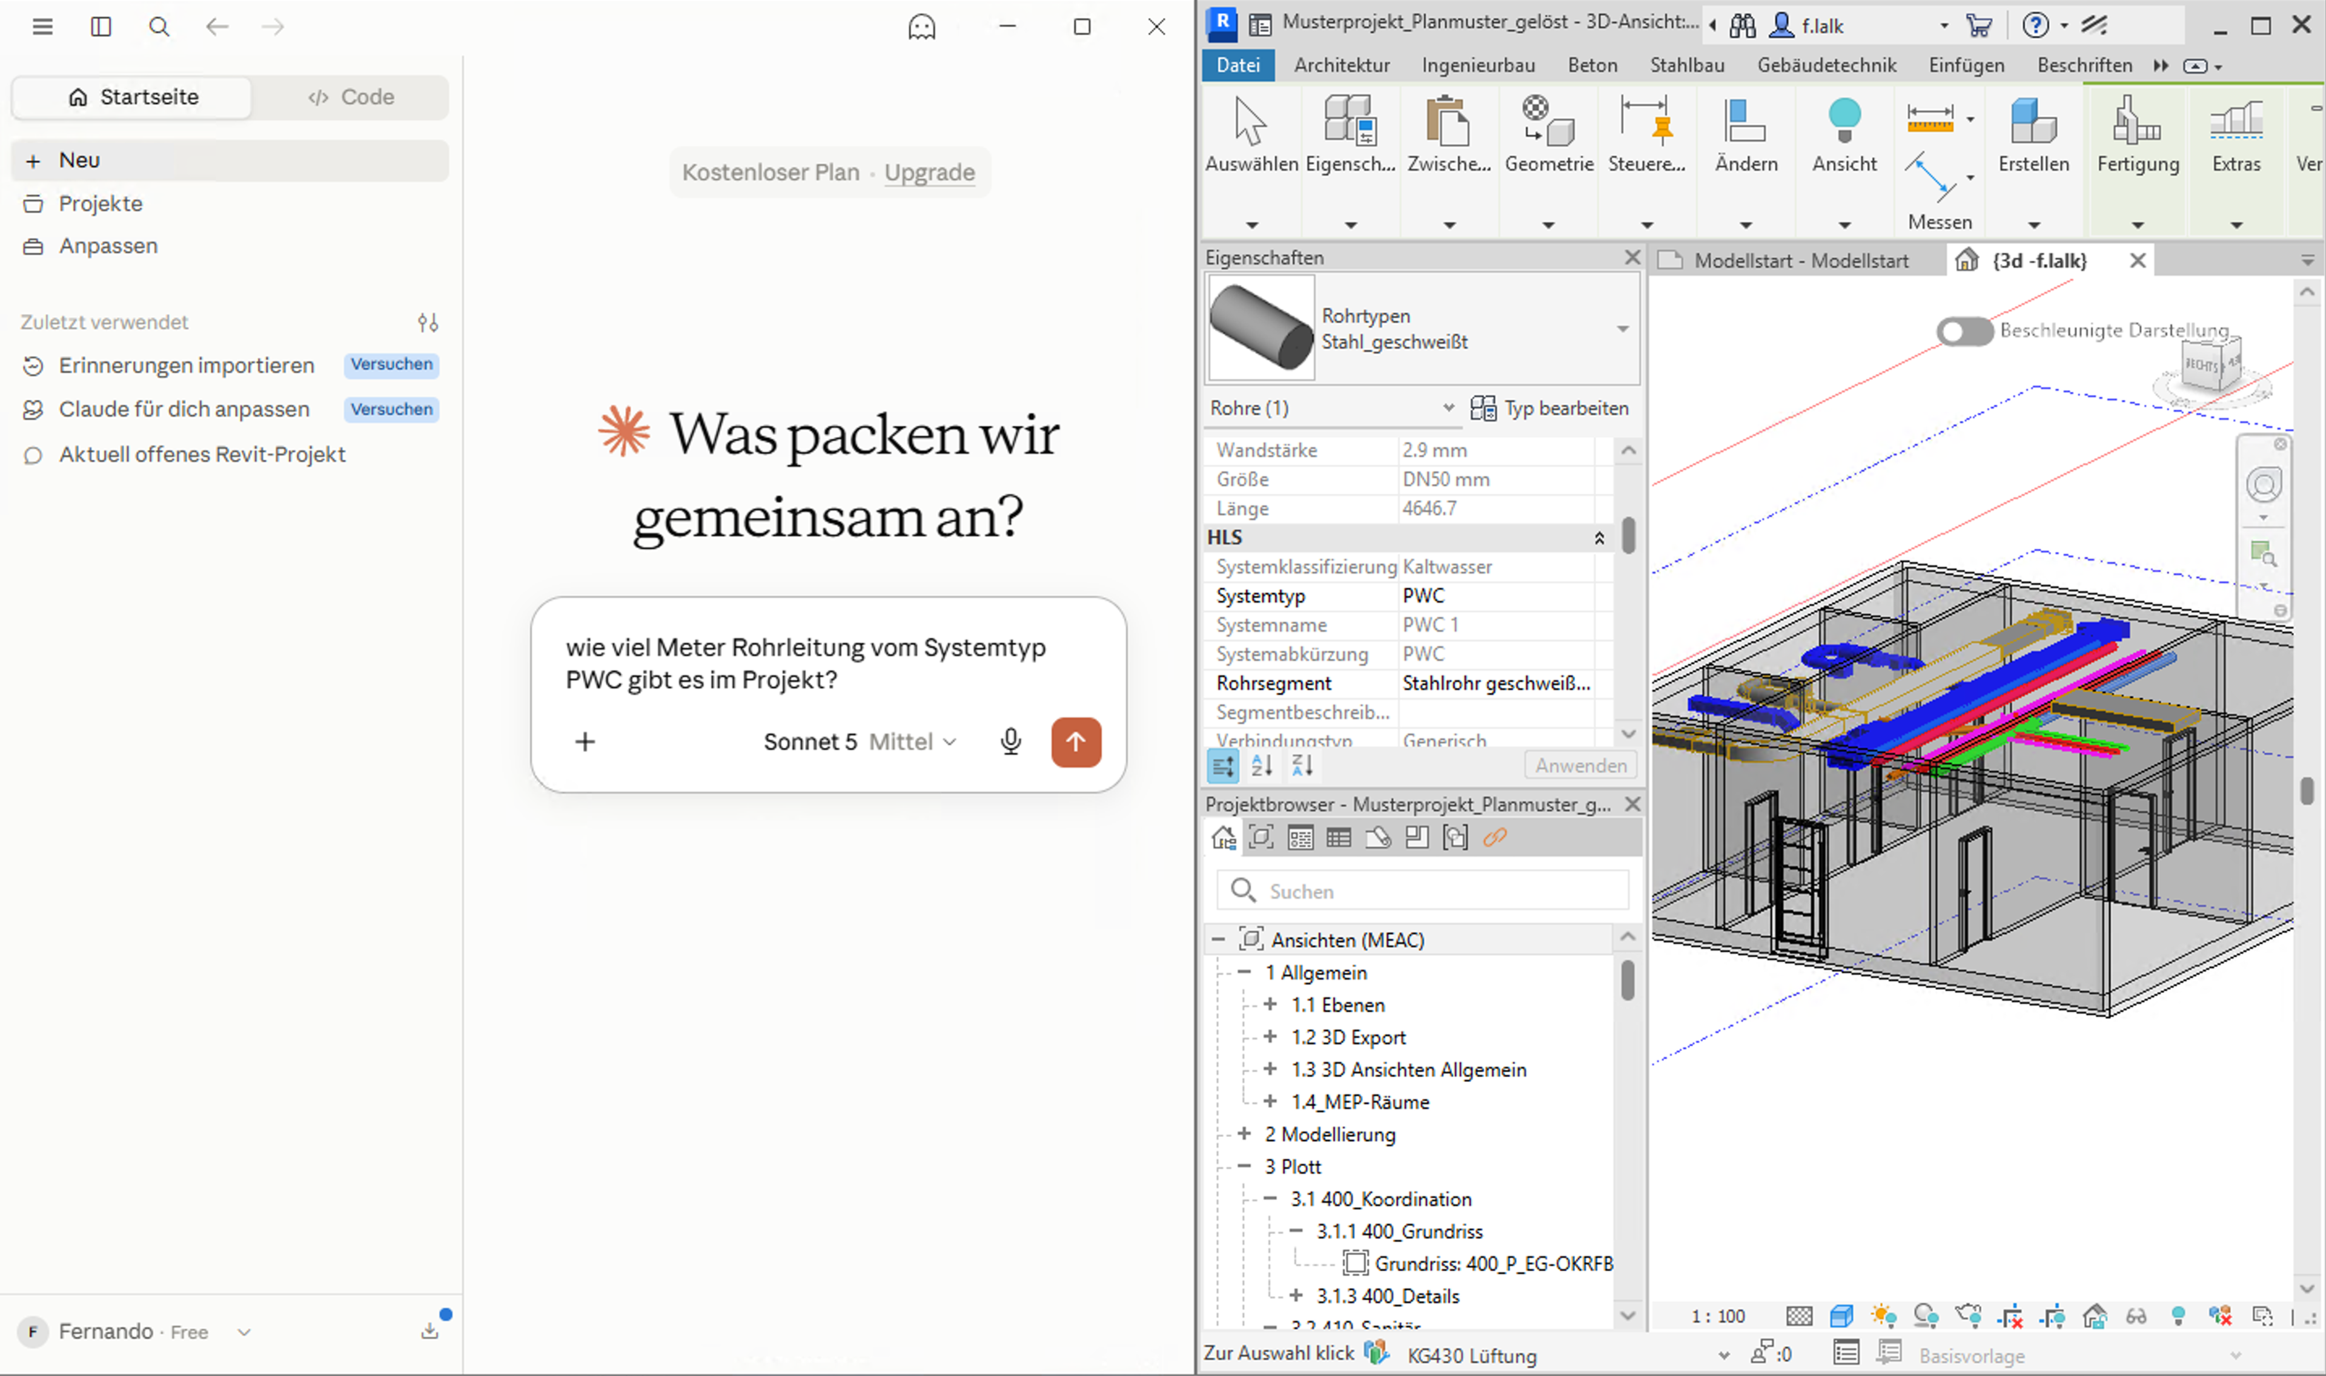The width and height of the screenshot is (2326, 1376).
Task: Collapse the 3 Plott tree node
Action: coord(1244,1167)
